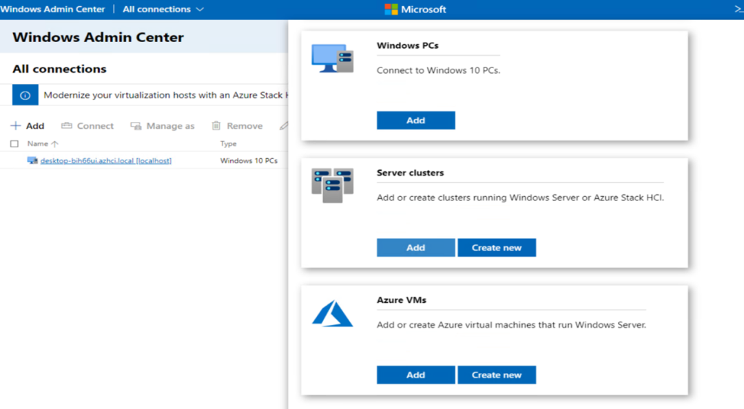
Task: Sort by the Name column arrow
Action: (x=54, y=144)
